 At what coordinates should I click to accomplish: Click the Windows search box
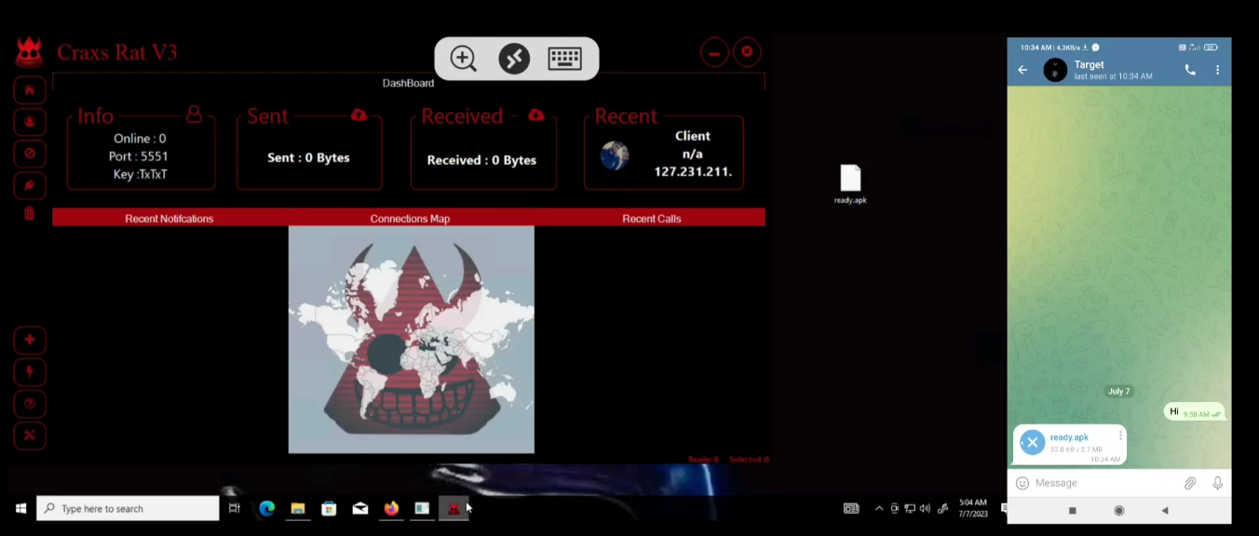(x=128, y=508)
